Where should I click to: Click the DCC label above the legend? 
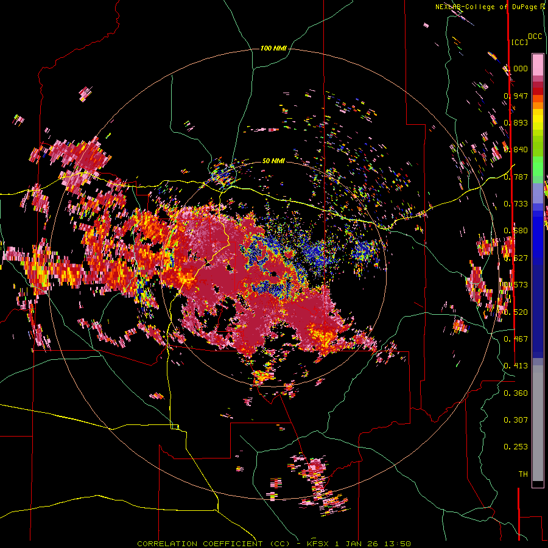point(535,37)
